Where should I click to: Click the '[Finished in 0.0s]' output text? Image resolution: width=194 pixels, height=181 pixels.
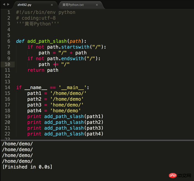tap(27, 167)
